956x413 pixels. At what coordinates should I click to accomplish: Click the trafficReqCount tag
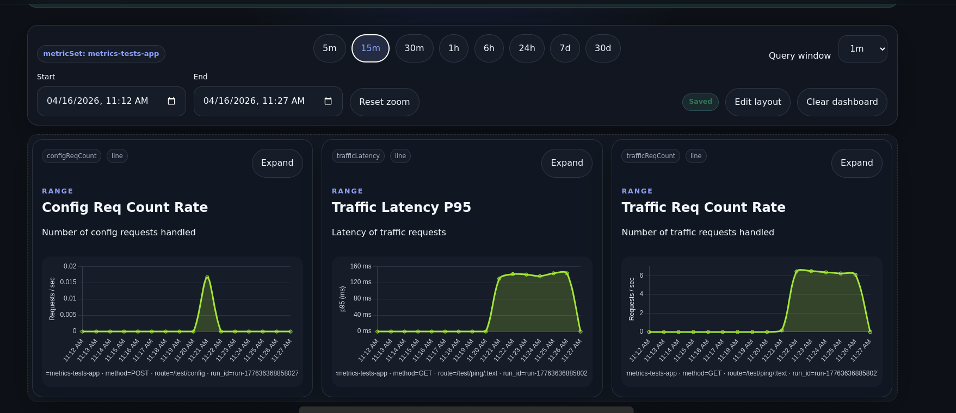[651, 156]
